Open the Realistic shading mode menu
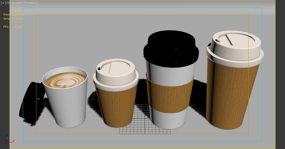Viewport: 285px width, 149px height. (31, 3)
